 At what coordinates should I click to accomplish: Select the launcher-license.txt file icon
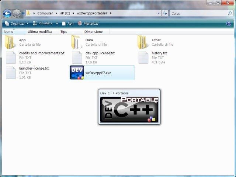point(11,73)
